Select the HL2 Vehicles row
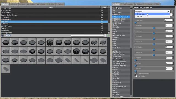Image resolution: width=176 pixels, height=99 pixels. (54, 17)
